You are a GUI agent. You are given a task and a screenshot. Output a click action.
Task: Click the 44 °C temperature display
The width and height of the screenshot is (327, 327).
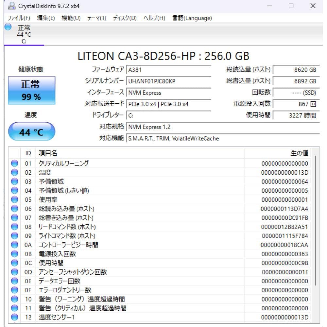[x=31, y=131]
